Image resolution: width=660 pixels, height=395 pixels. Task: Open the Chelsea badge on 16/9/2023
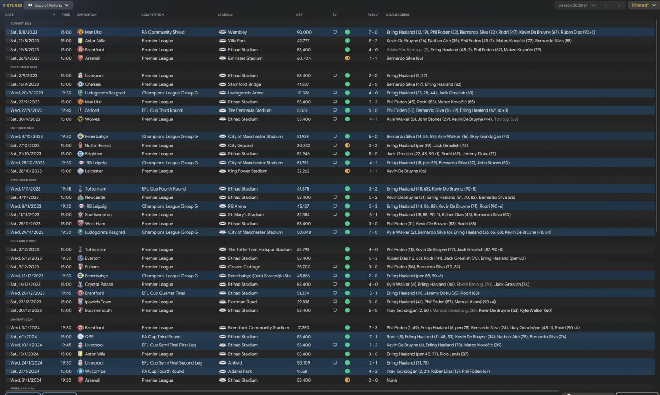80,84
